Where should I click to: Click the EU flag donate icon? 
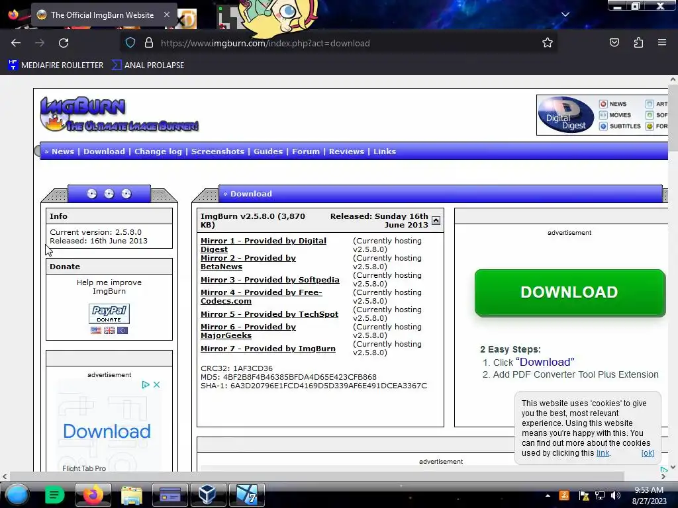(x=122, y=331)
